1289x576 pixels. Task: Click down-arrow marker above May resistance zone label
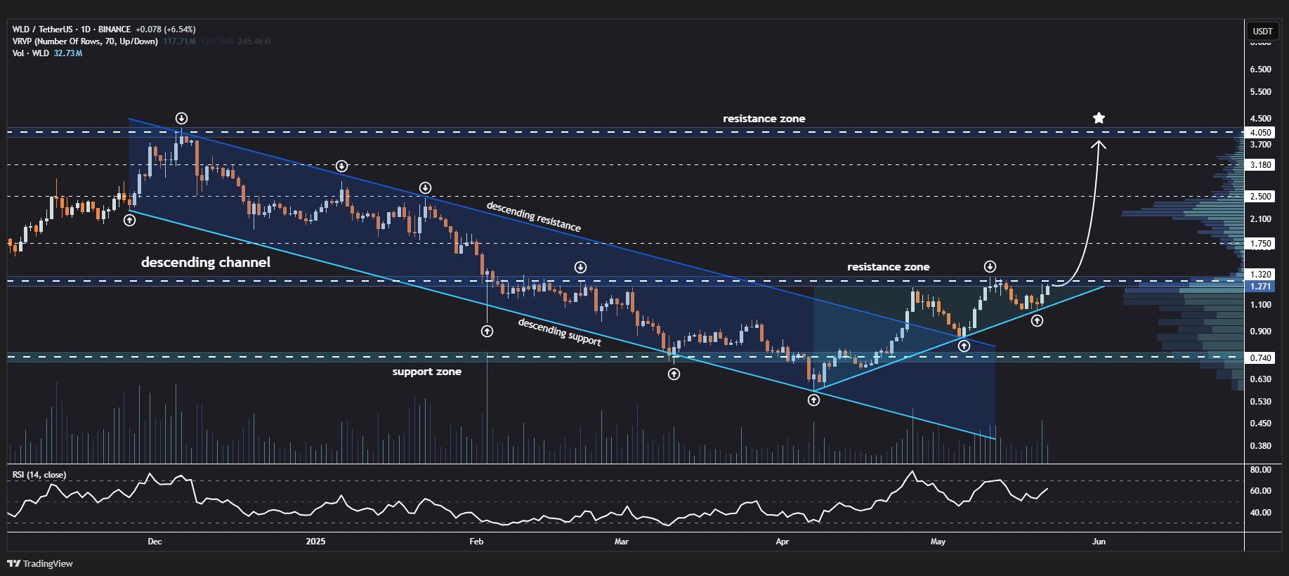(x=990, y=266)
